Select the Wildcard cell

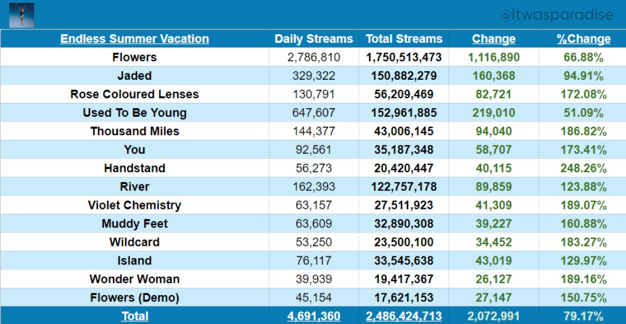[x=134, y=242]
